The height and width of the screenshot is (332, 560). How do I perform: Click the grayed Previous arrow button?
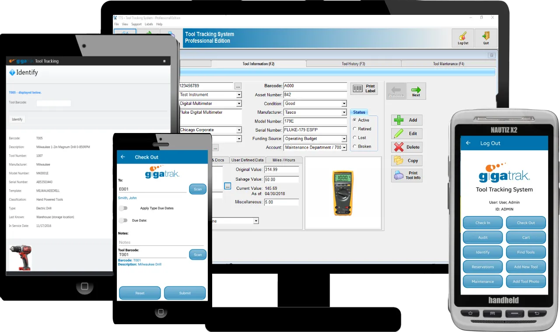pyautogui.click(x=396, y=91)
